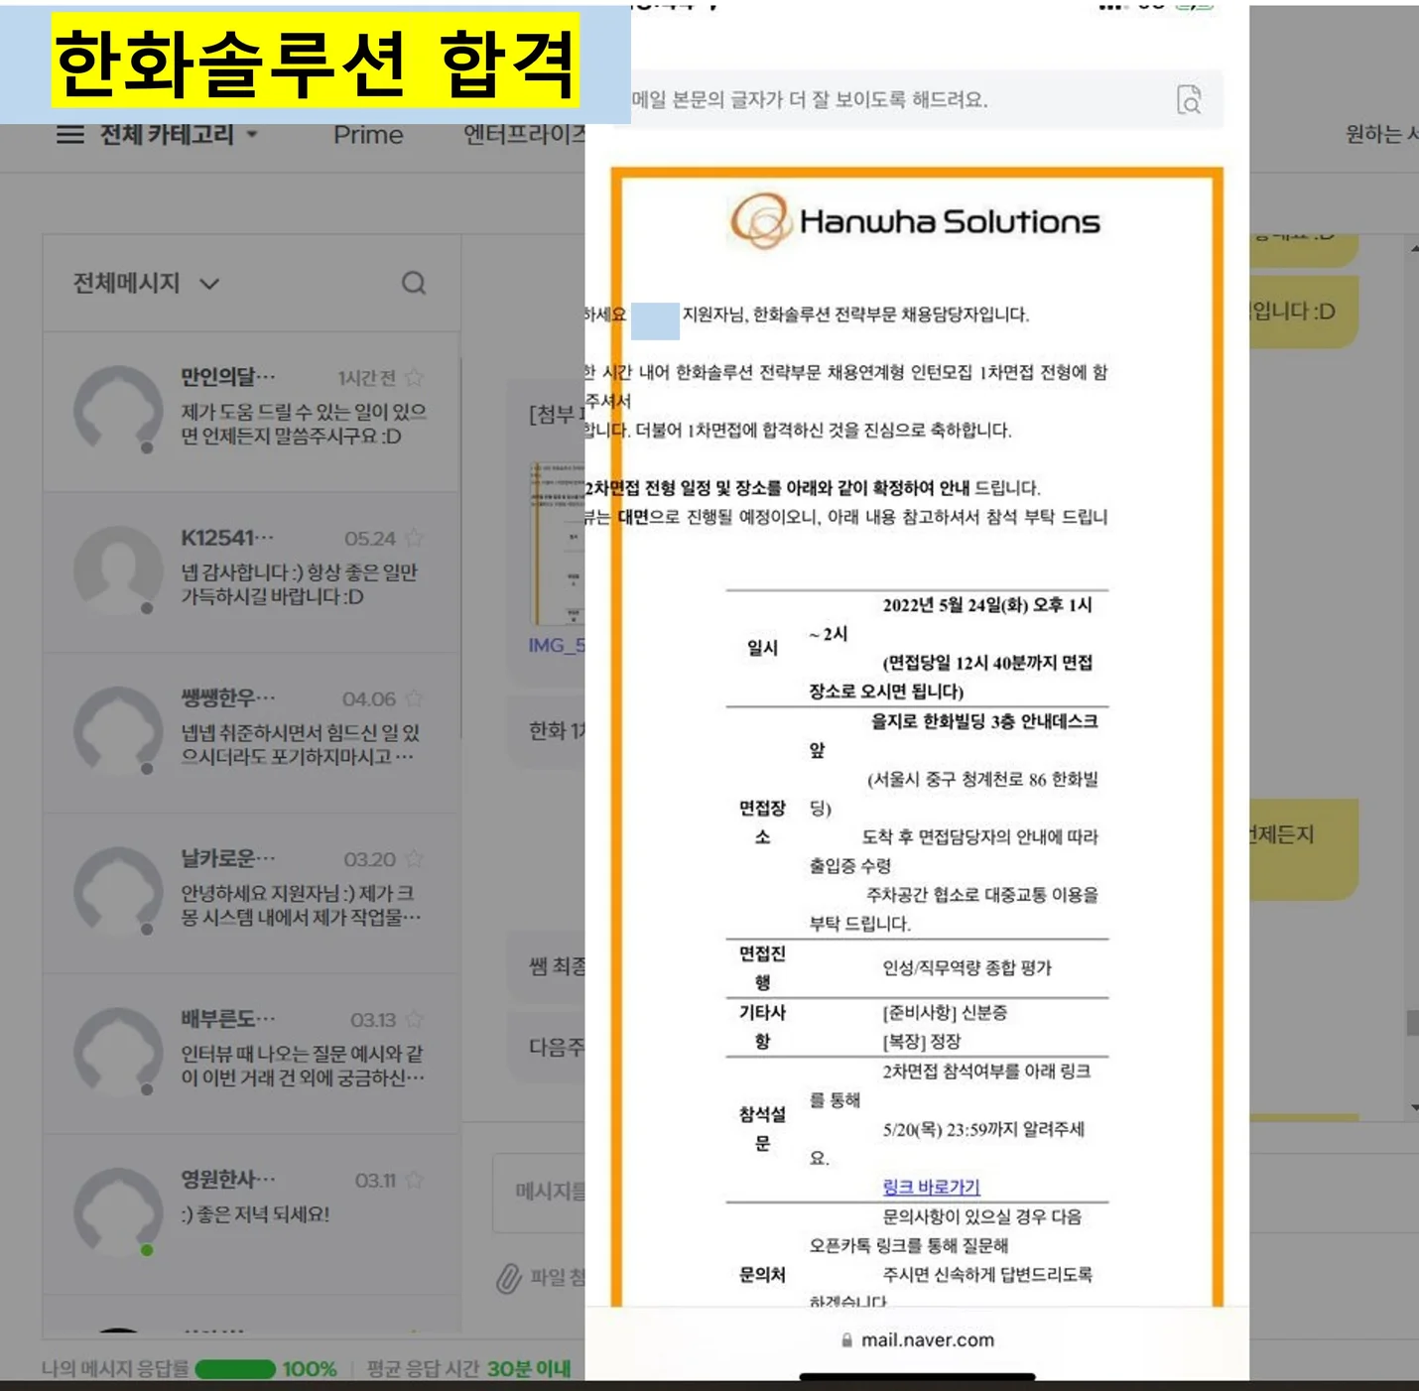Expand the 전체메시지 filter dropdown
This screenshot has width=1419, height=1391.
(146, 284)
